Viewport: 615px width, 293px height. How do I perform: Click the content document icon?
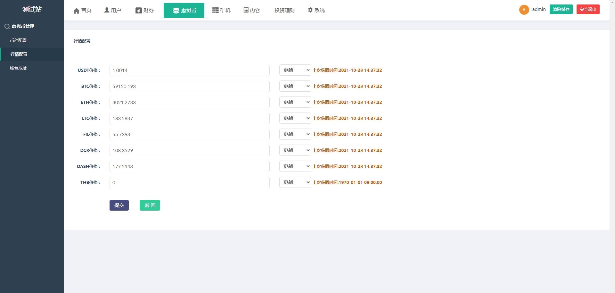[x=246, y=10]
